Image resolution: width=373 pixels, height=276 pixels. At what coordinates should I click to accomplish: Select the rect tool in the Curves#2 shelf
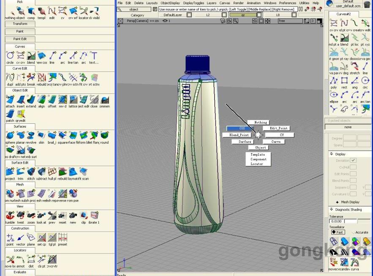344,81
